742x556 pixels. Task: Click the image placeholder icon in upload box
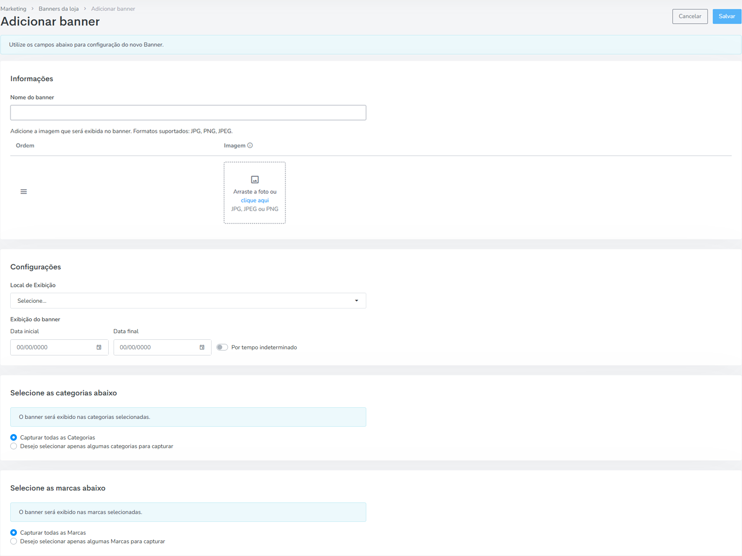coord(255,180)
